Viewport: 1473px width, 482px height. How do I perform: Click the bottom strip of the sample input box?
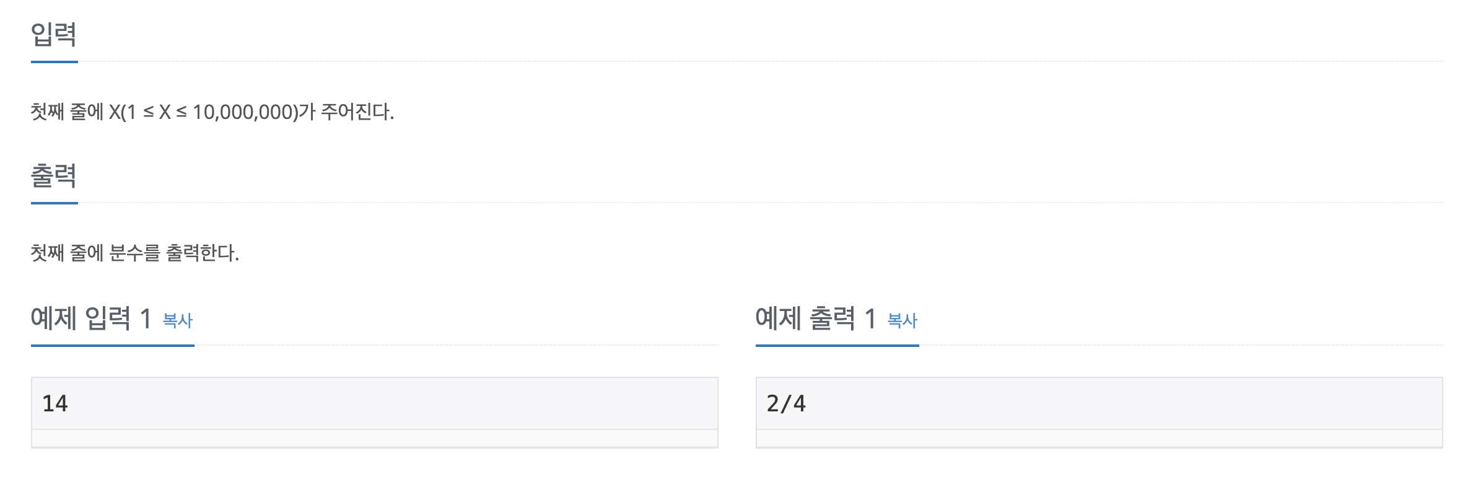[375, 438]
